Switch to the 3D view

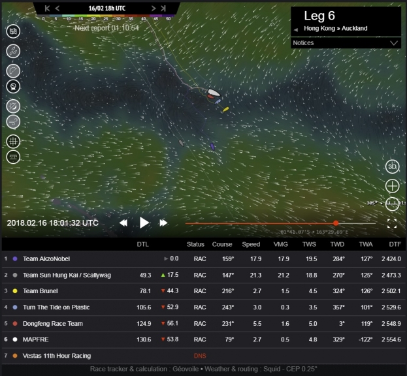click(x=392, y=166)
